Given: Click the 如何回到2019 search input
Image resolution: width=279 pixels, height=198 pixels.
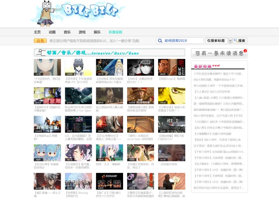Looking at the screenshot, I should click(184, 41).
